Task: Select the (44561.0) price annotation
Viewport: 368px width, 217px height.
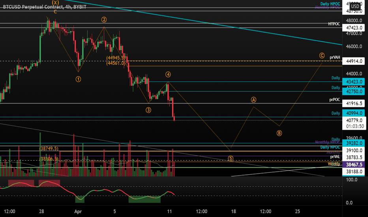Action: (x=116, y=63)
